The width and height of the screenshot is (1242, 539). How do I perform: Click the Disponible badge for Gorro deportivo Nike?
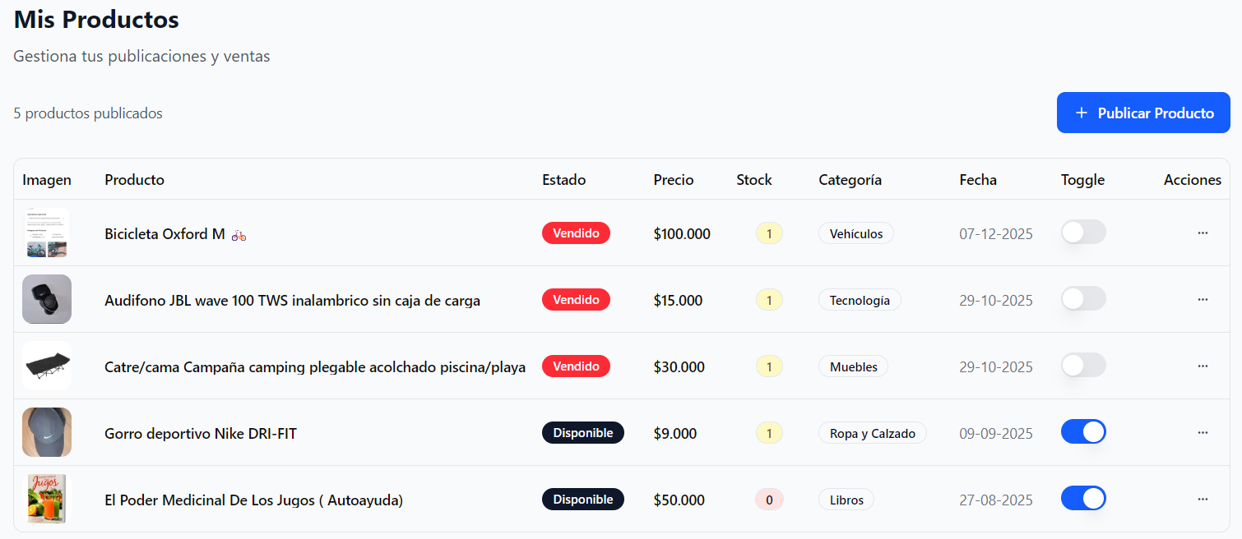tap(583, 432)
